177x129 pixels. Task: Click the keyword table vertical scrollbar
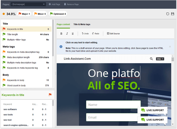tap(53, 103)
